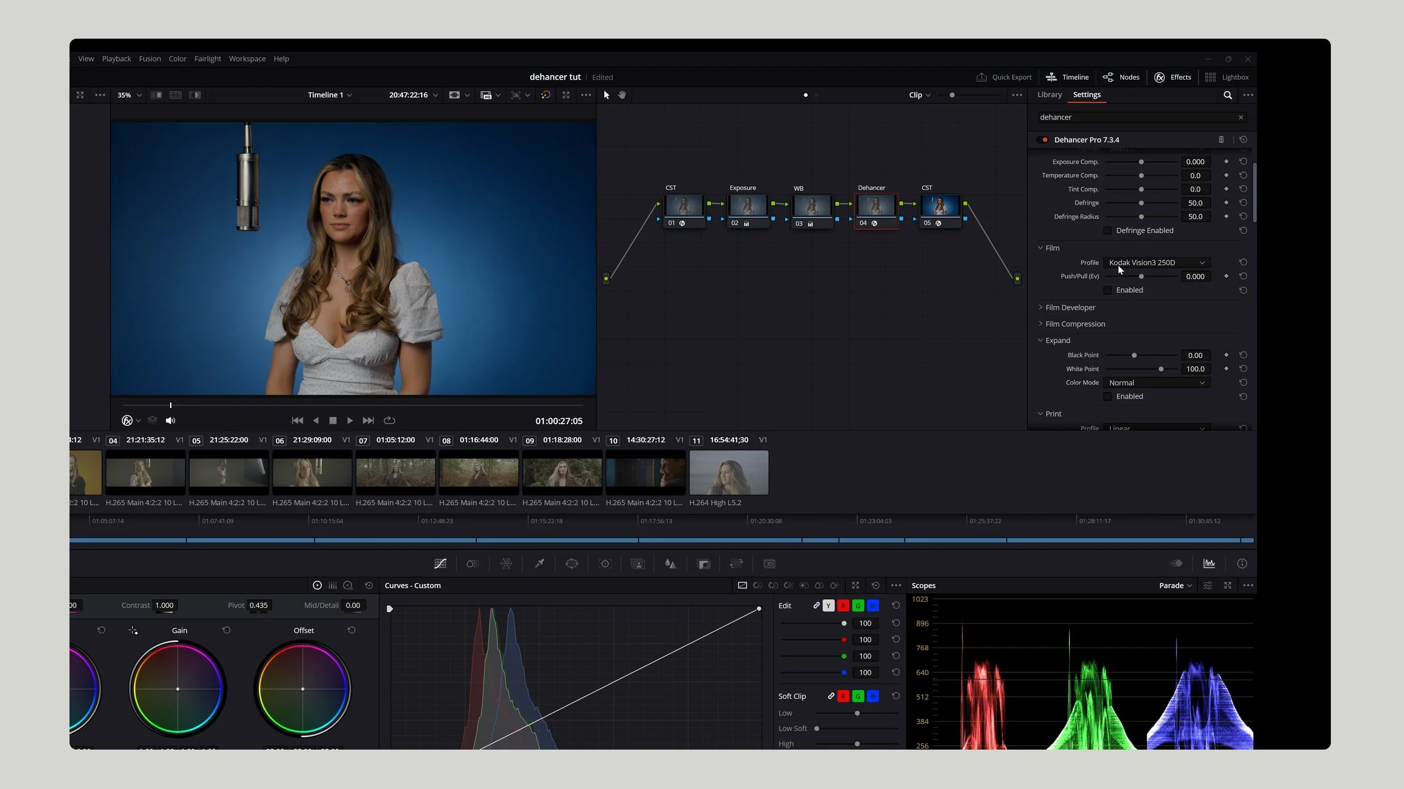Open the Power Window palette icon
Image resolution: width=1404 pixels, height=789 pixels.
click(x=572, y=563)
